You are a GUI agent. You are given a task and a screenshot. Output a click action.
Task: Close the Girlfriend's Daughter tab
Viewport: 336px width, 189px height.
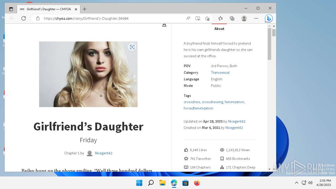pos(76,9)
